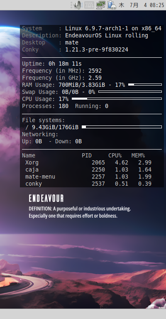The image size is (166, 319).
Task: Click the 'MEM%' column header
Action: coord(138,155)
